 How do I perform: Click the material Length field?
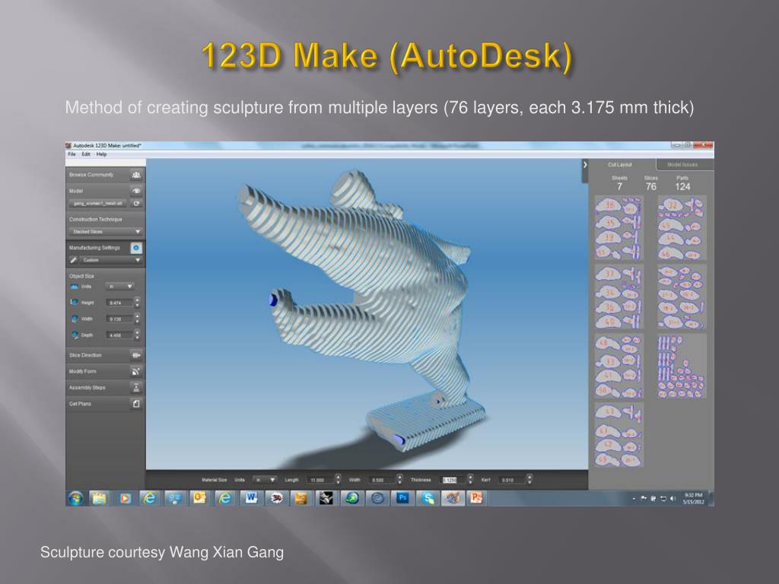point(321,481)
